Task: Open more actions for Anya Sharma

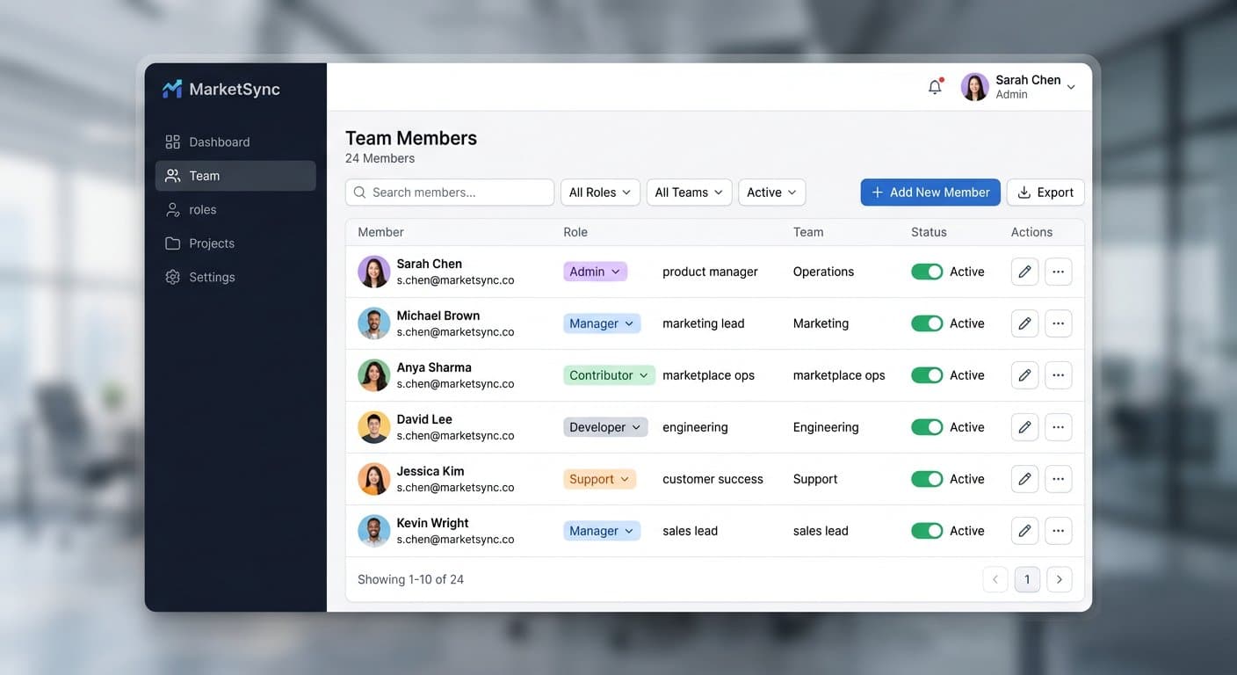Action: (x=1058, y=375)
